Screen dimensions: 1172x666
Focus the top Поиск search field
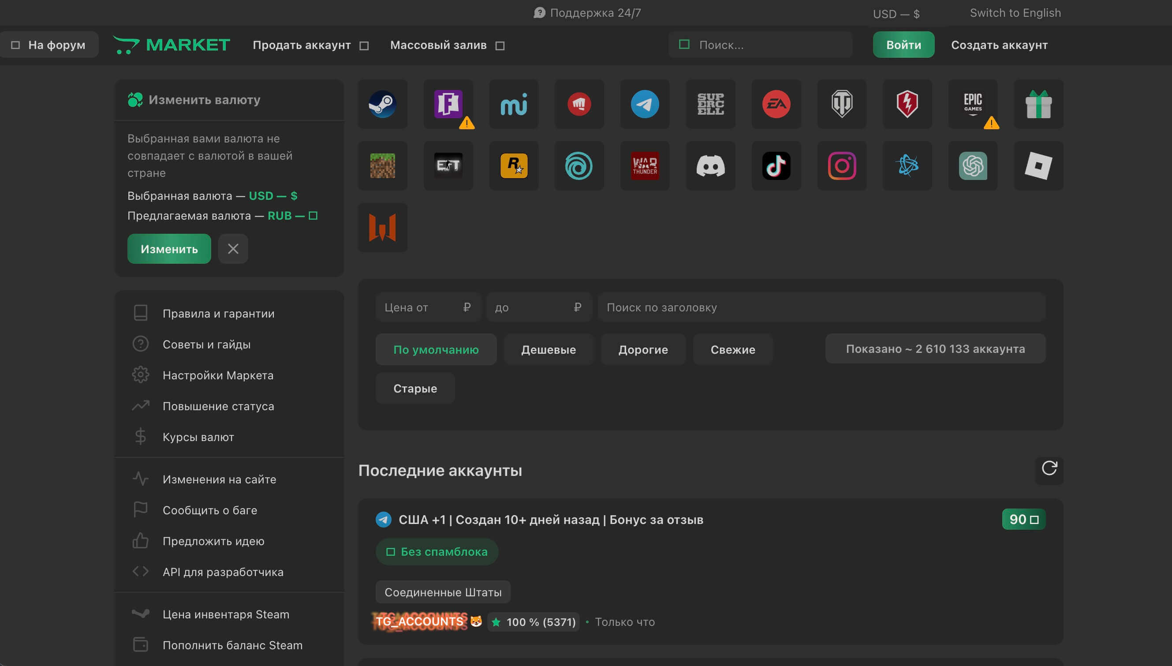[x=761, y=45]
